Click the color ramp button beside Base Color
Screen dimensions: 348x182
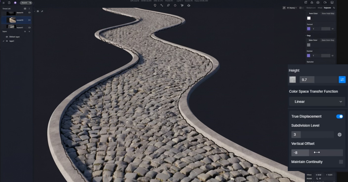[327, 14]
